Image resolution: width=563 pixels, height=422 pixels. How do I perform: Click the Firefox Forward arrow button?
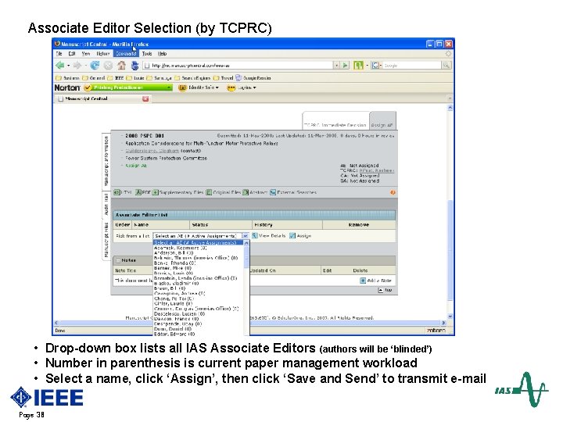(77, 66)
